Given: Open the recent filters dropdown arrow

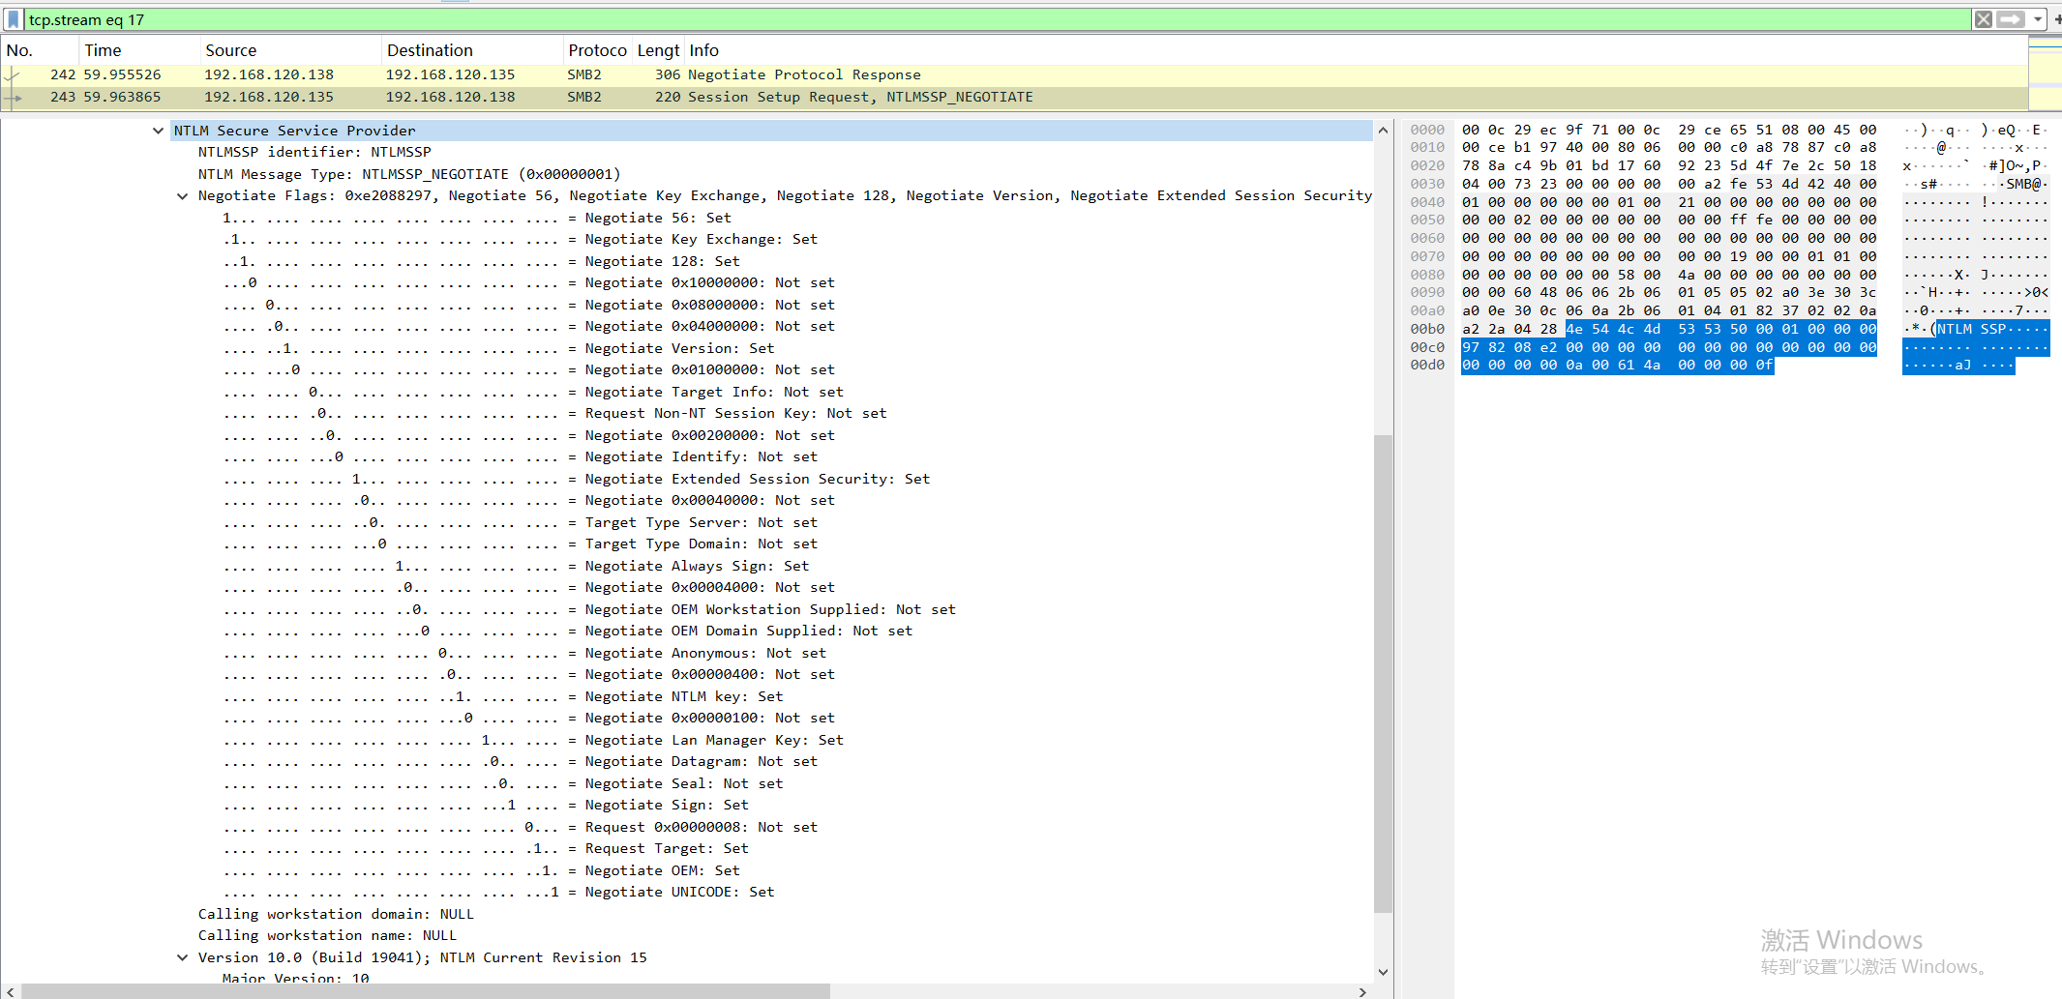Looking at the screenshot, I should 2038,19.
